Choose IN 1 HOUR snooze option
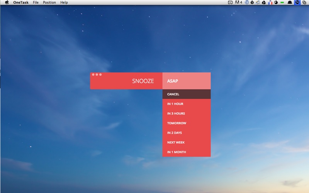Image resolution: width=309 pixels, height=193 pixels. coord(187,104)
